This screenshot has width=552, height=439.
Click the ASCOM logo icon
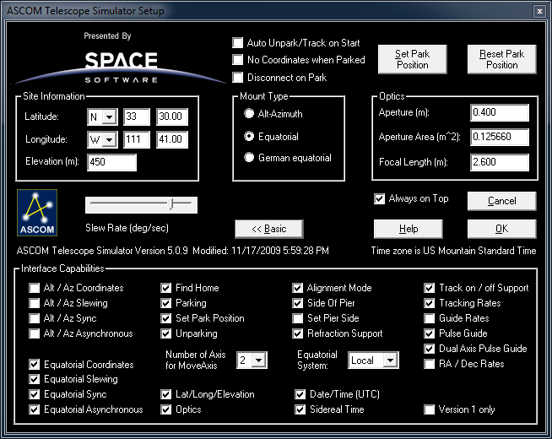coord(37,213)
